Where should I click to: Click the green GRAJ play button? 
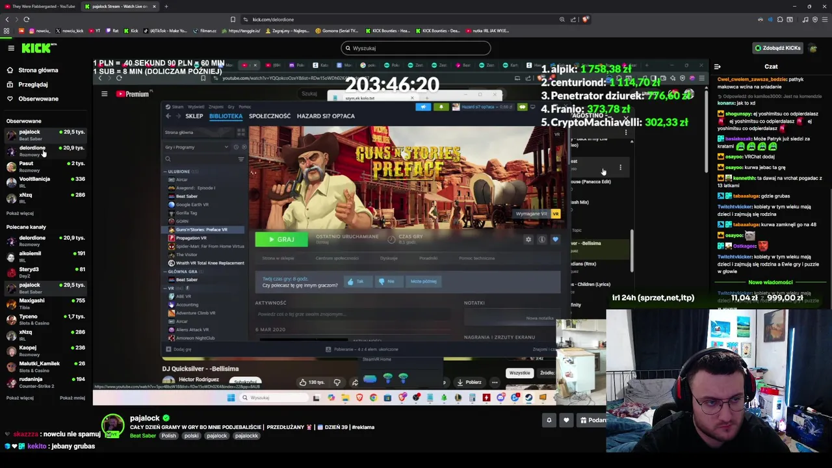point(281,239)
